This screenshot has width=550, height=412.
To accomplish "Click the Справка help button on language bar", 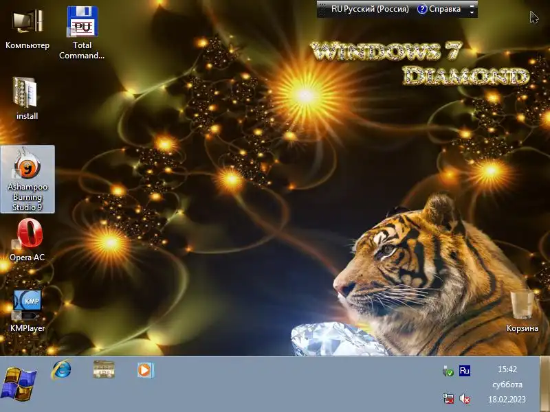I will pos(439,9).
